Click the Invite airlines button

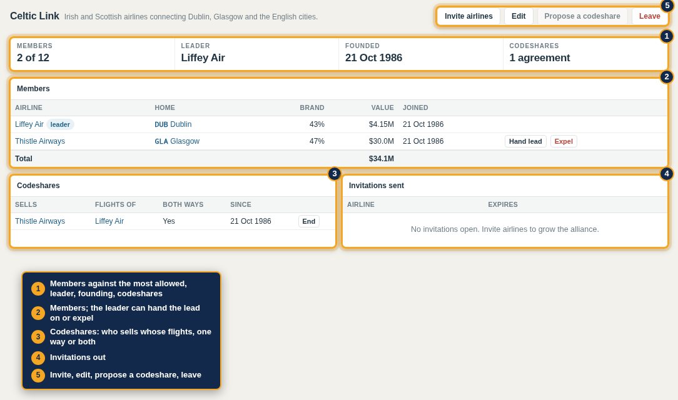(x=468, y=16)
